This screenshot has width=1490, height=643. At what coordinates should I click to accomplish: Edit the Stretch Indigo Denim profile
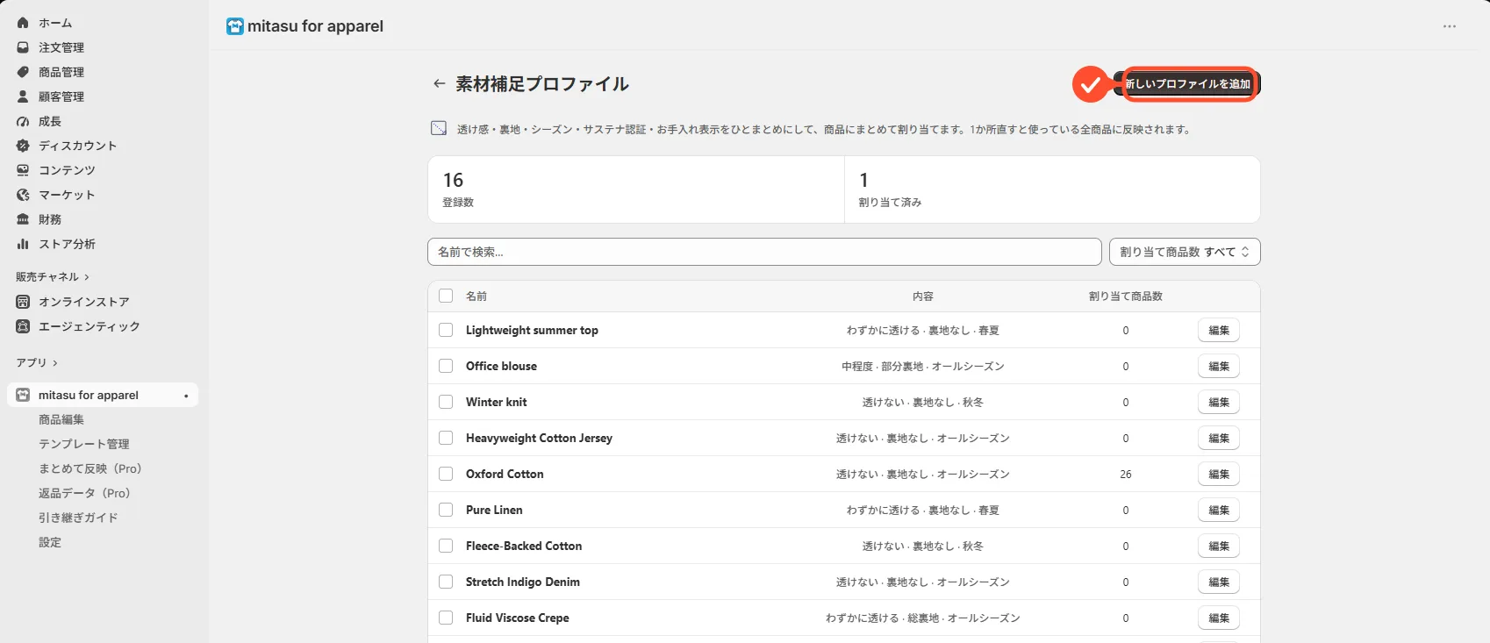tap(1219, 582)
